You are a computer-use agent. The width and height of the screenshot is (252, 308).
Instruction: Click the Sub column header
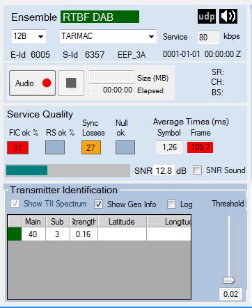click(x=58, y=222)
